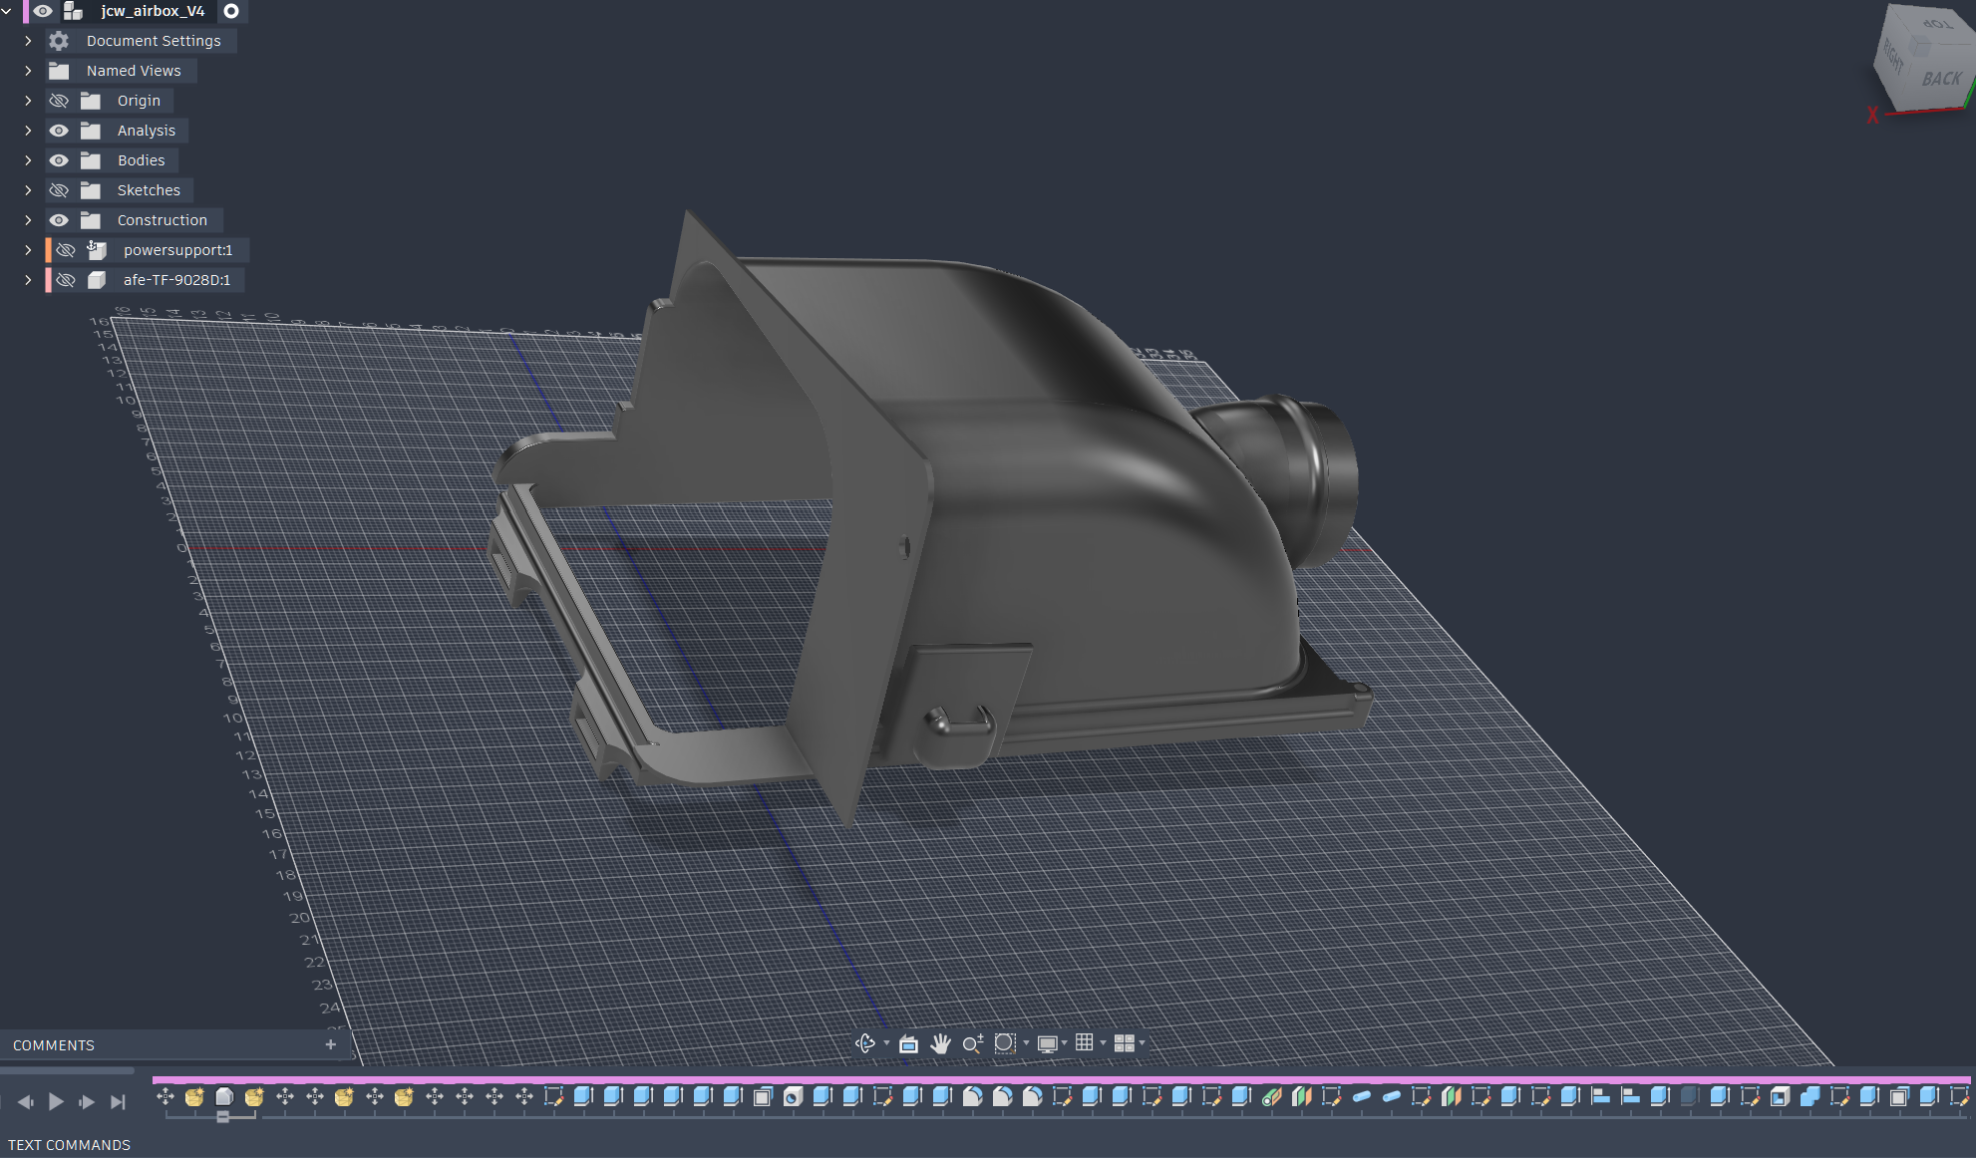Viewport: 1976px width, 1158px height.
Task: Expand the powersupport:1 component
Action: tap(28, 250)
